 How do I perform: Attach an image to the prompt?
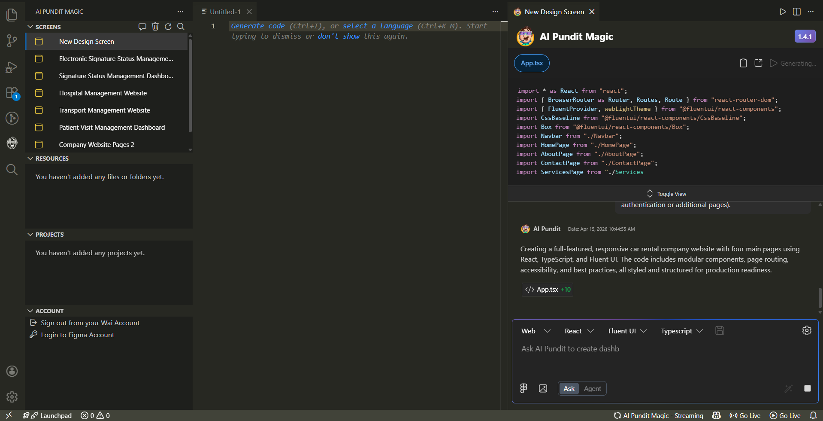point(543,388)
